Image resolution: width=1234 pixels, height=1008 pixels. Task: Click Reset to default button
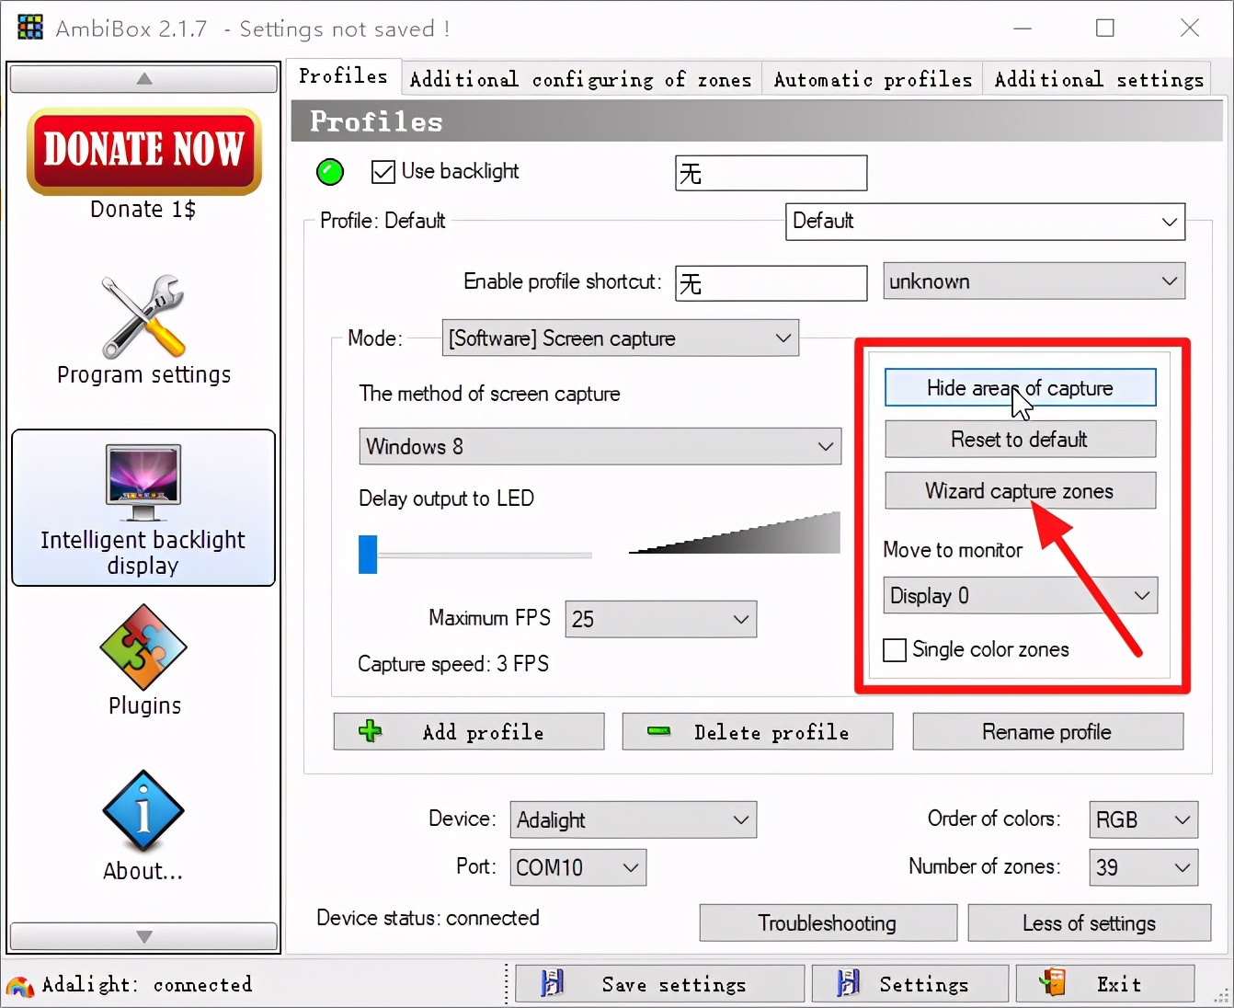coord(1020,440)
